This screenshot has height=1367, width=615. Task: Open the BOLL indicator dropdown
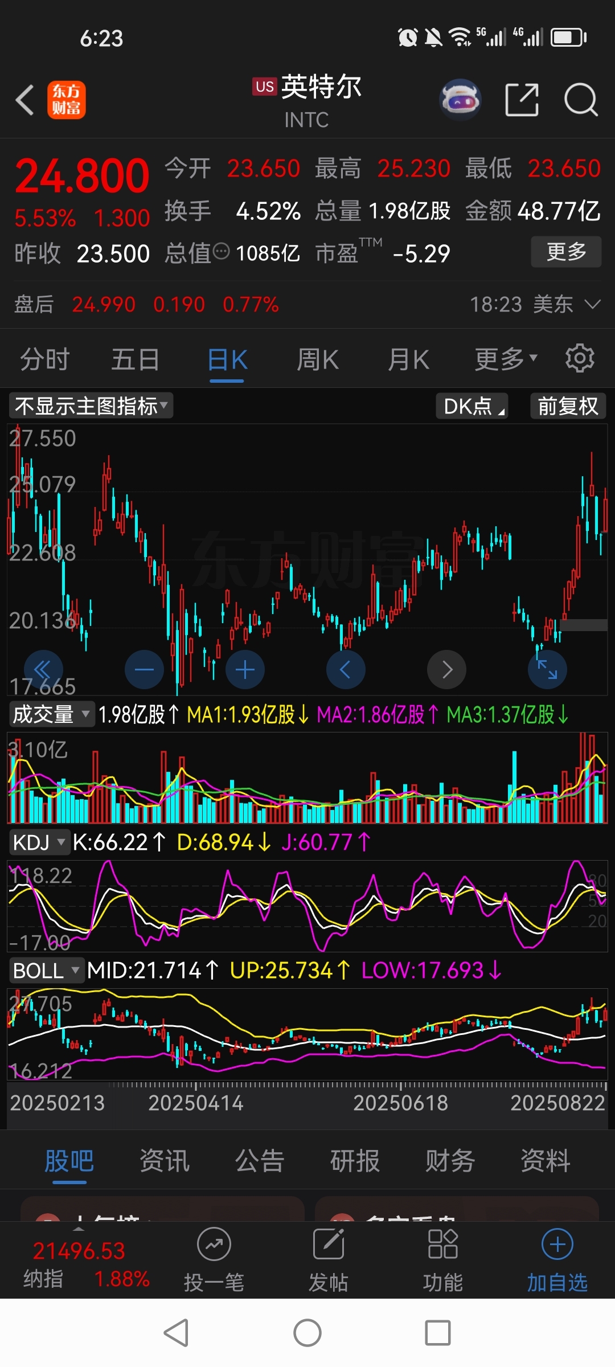[x=46, y=970]
